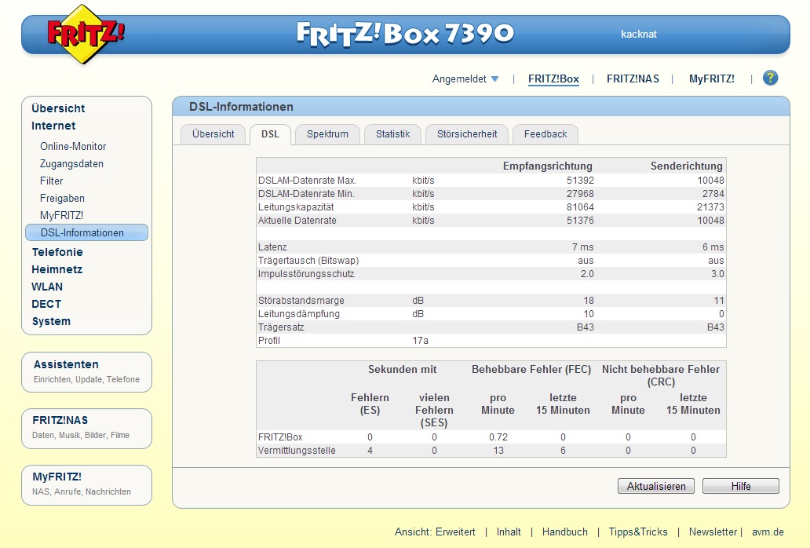The height and width of the screenshot is (548, 810).
Task: Open Zugangsdaten submenu entry
Action: point(71,164)
